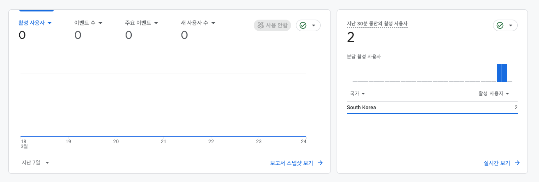The width and height of the screenshot is (539, 182).
Task: Select the South Korea table row
Action: pos(432,108)
